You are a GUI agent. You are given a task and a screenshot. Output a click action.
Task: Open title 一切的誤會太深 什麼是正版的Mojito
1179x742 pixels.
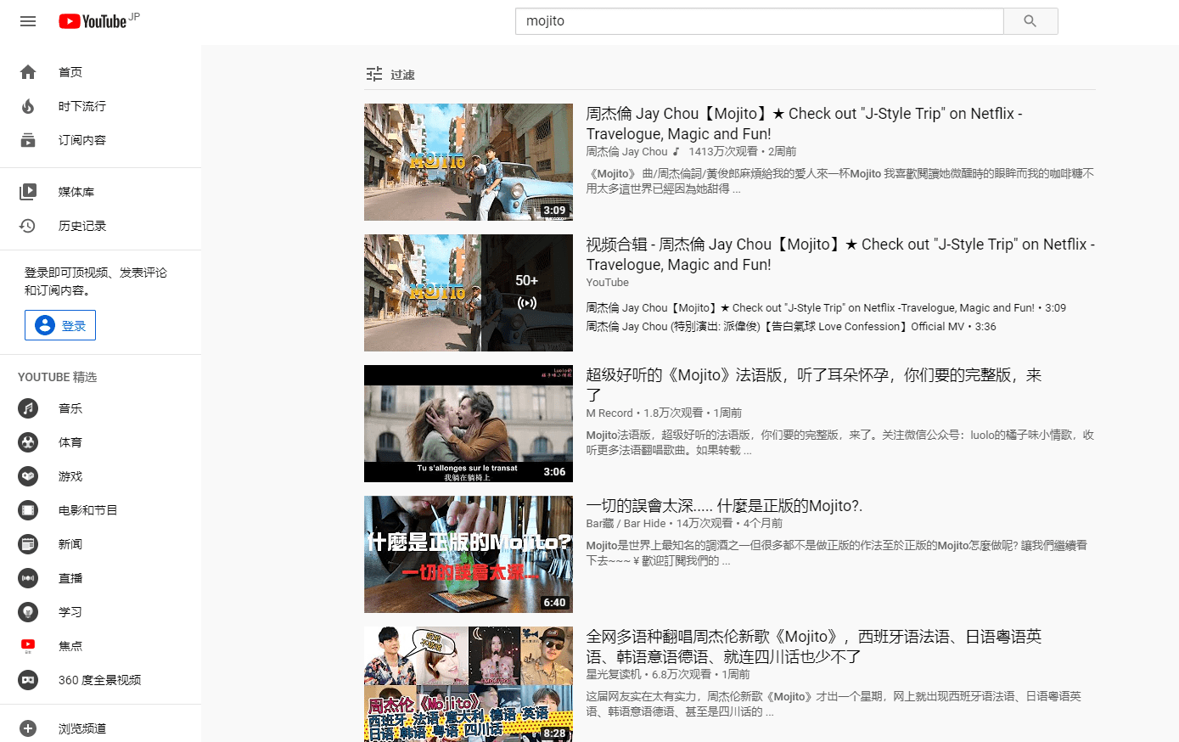724,506
